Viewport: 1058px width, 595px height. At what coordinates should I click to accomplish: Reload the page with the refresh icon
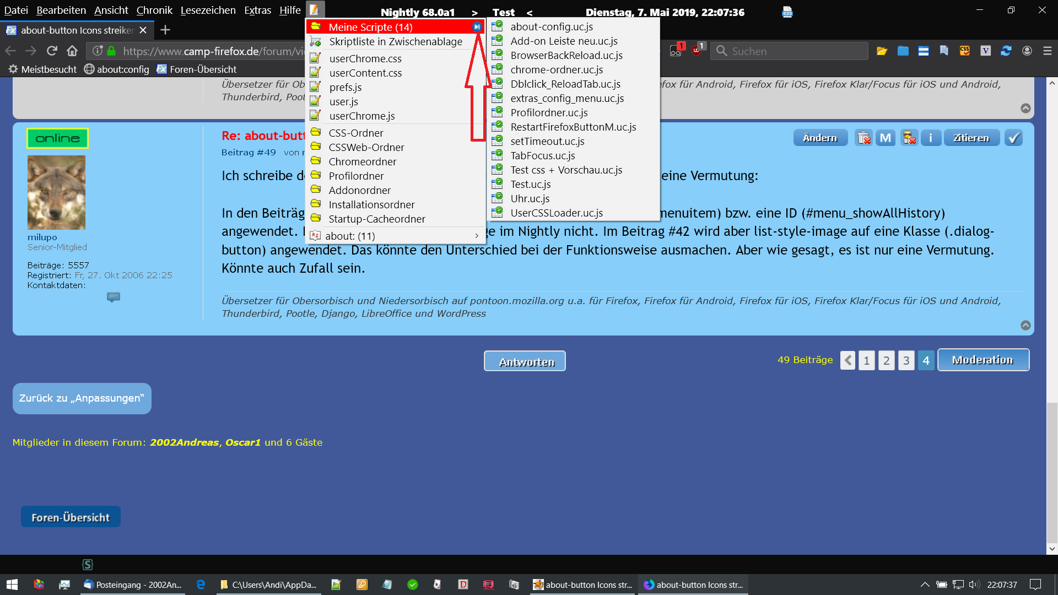tap(52, 51)
